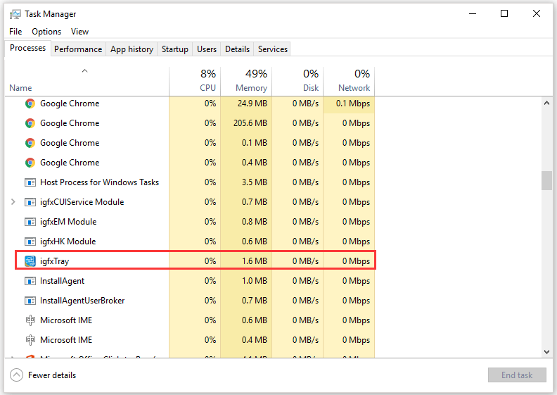
Task: Sort processes by the Memory column
Action: click(246, 81)
